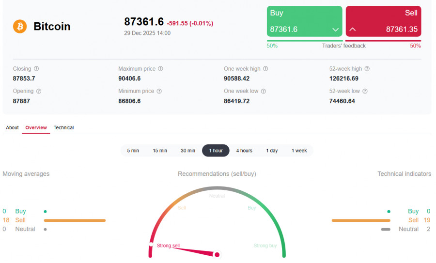This screenshot has height=263, width=436.
Task: Click Recommendations (sell/buy) heading
Action: coord(217,174)
